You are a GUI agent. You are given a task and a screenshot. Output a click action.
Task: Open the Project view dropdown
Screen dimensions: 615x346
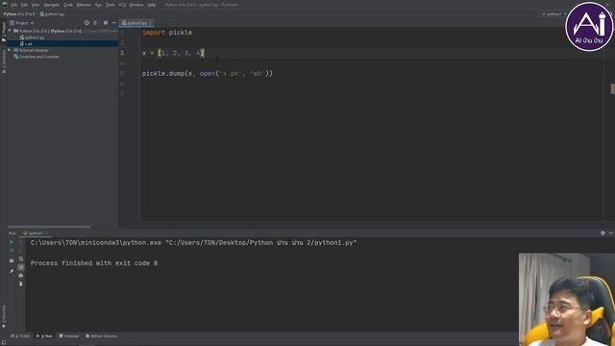(22, 23)
